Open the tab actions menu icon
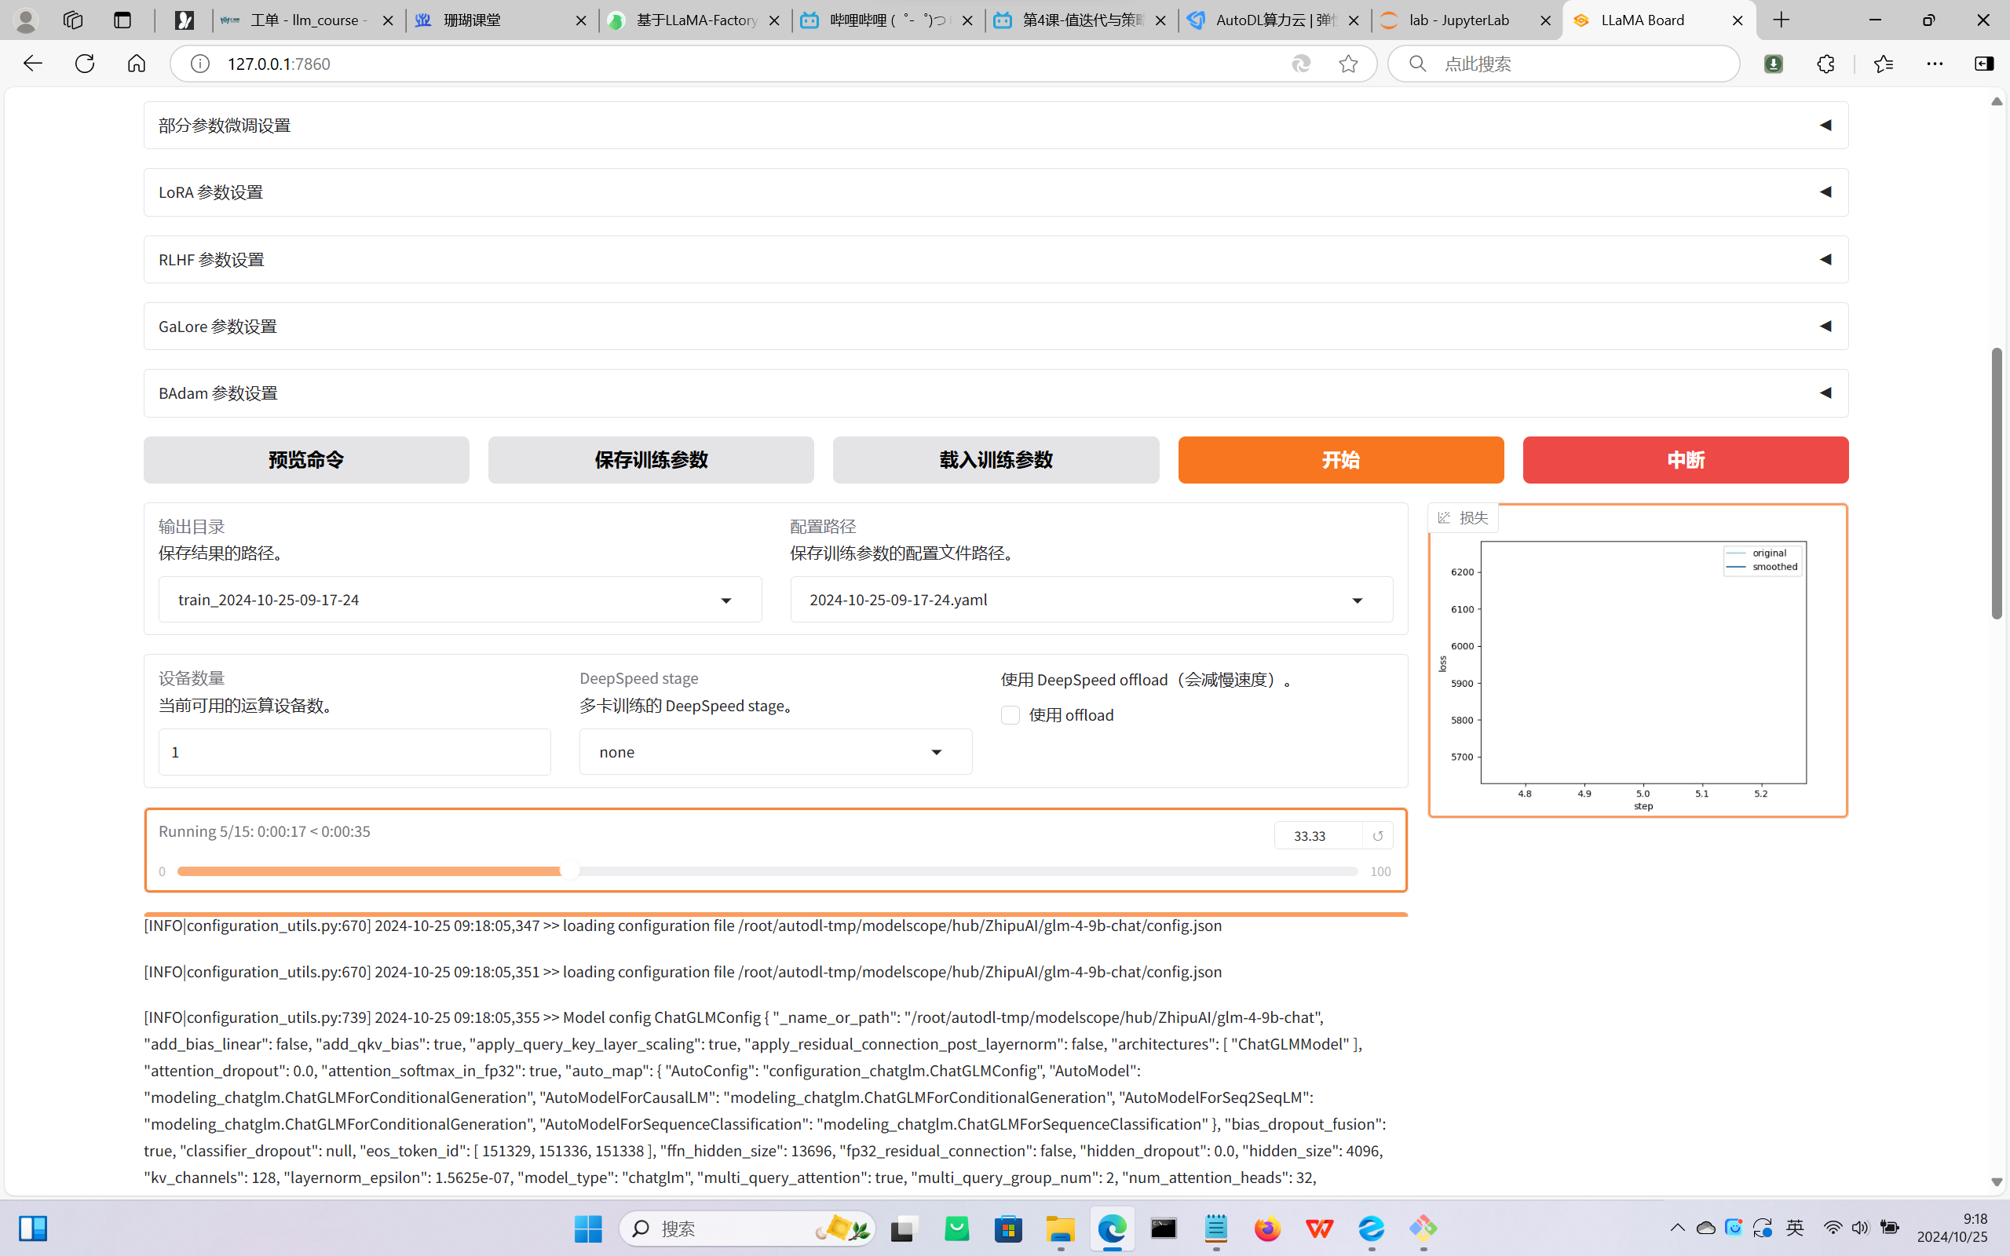Image resolution: width=2010 pixels, height=1256 pixels. (x=122, y=20)
